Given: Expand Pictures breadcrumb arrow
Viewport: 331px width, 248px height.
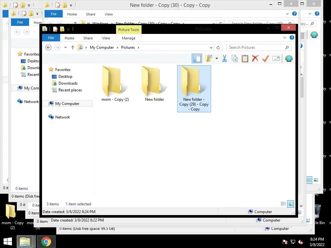Looking at the screenshot, I should pyautogui.click(x=138, y=48).
